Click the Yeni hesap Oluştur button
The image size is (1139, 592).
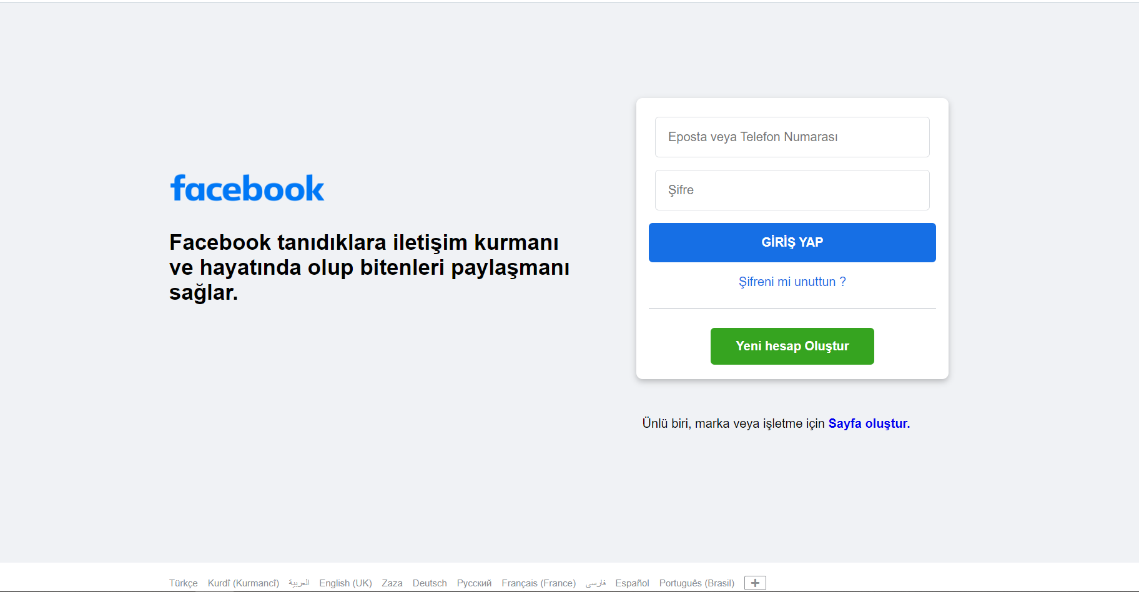(x=792, y=346)
